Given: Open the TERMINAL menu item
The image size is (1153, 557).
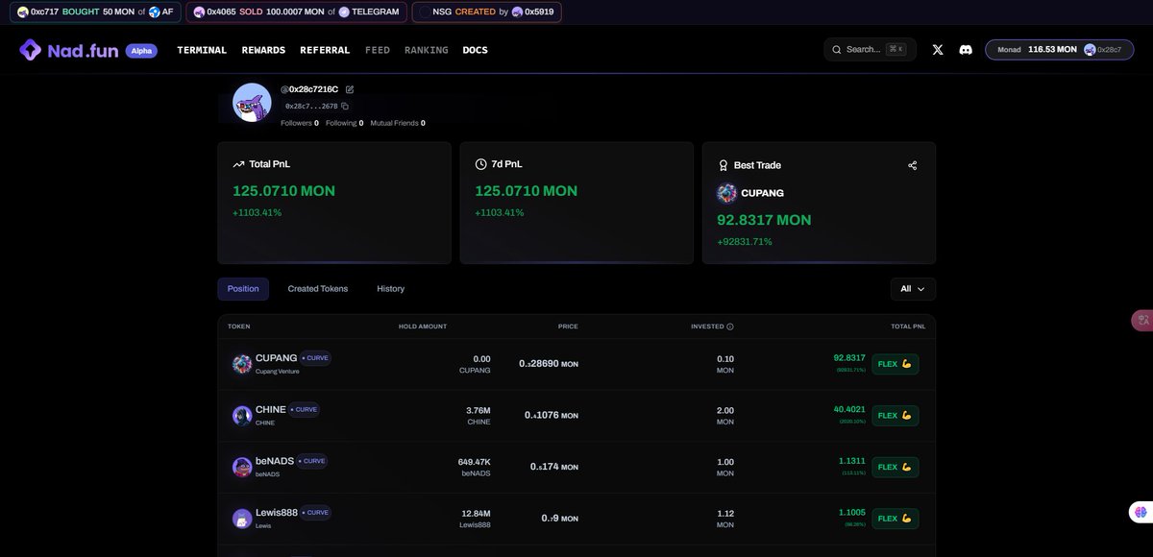Looking at the screenshot, I should (x=202, y=50).
